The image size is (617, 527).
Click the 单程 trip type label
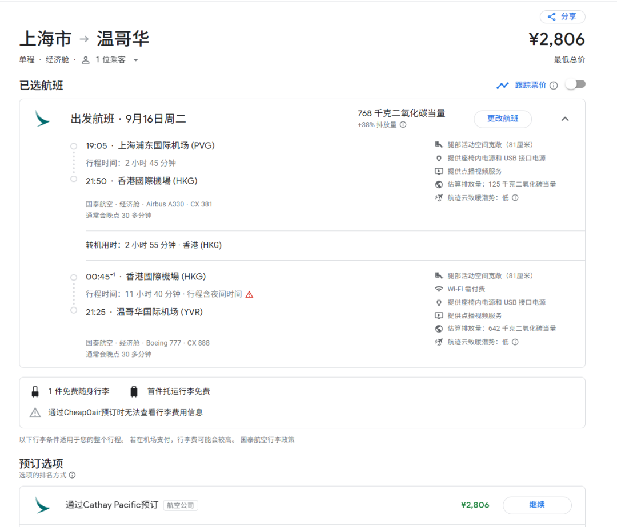27,60
